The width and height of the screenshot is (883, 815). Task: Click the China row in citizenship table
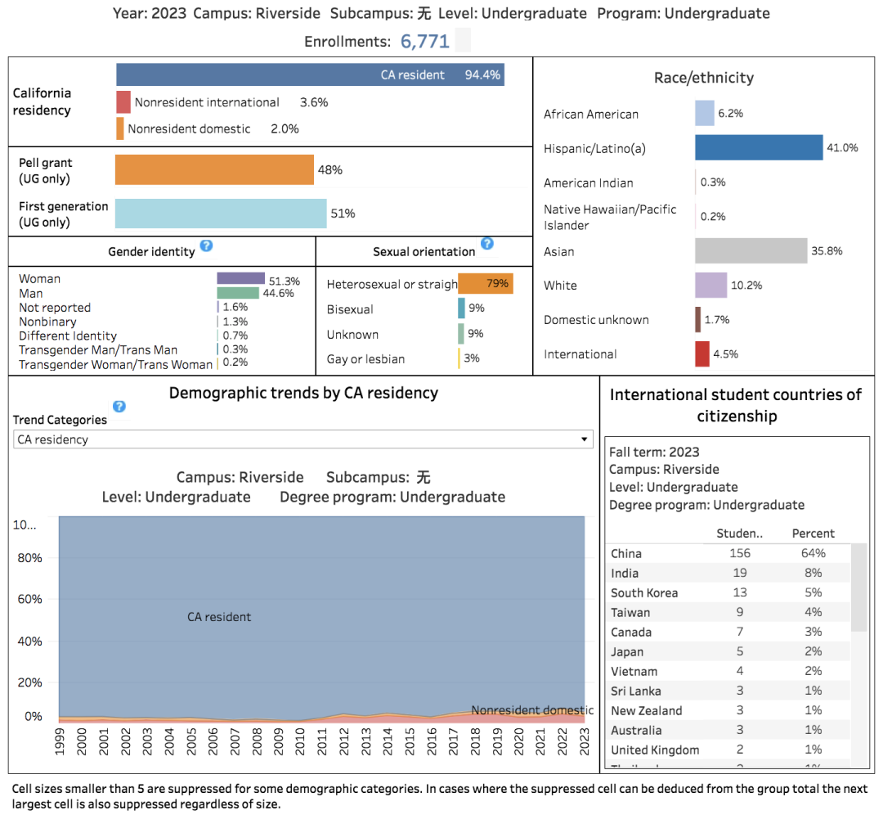click(728, 553)
